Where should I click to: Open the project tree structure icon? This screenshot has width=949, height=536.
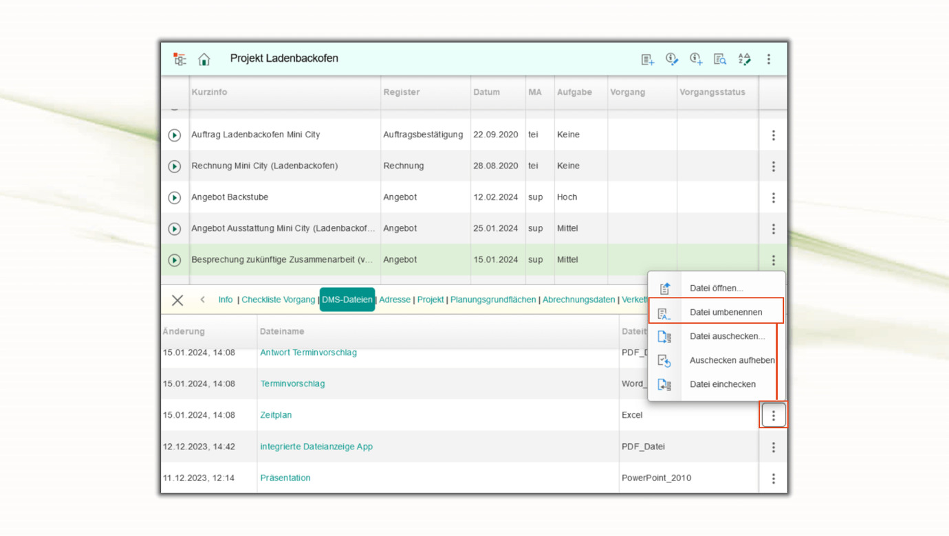click(x=179, y=59)
